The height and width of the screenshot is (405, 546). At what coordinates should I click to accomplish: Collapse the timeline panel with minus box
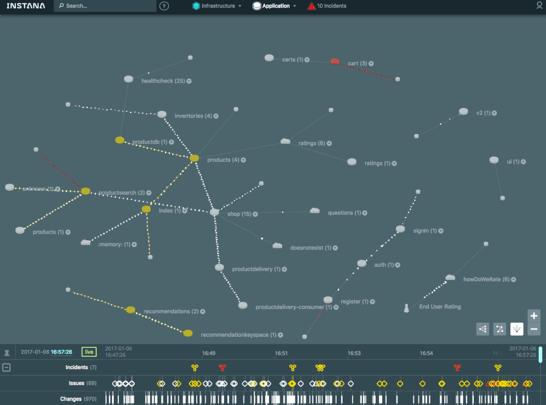6,368
